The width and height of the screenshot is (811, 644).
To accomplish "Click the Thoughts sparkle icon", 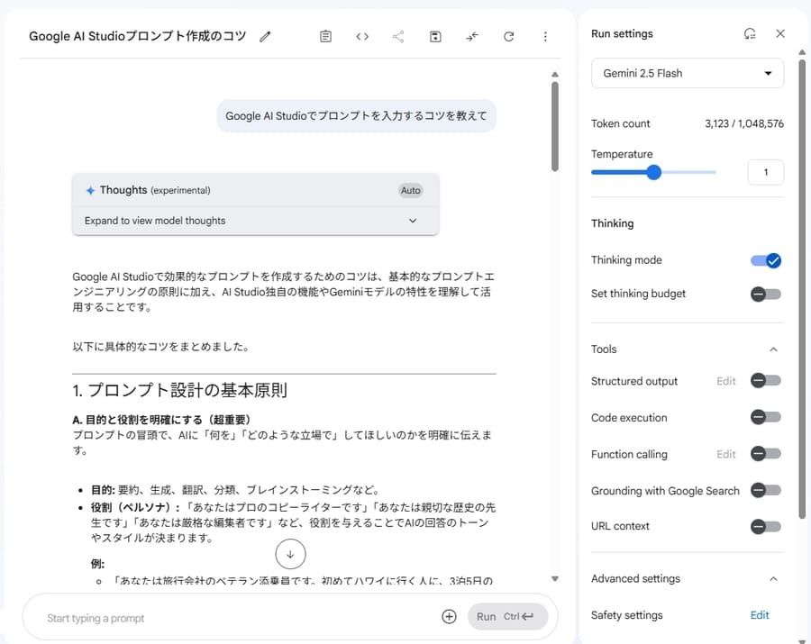I will (x=90, y=190).
